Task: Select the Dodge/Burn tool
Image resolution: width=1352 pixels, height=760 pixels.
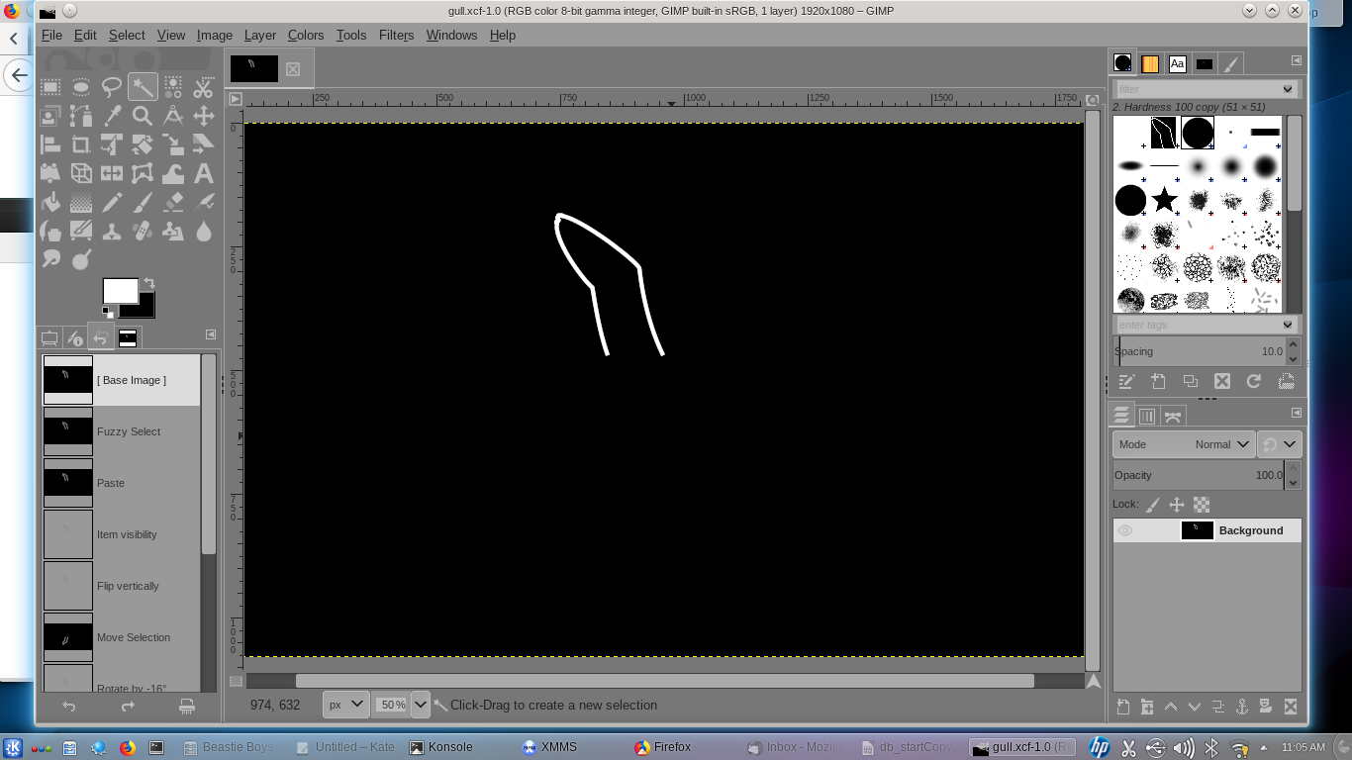Action: click(81, 259)
